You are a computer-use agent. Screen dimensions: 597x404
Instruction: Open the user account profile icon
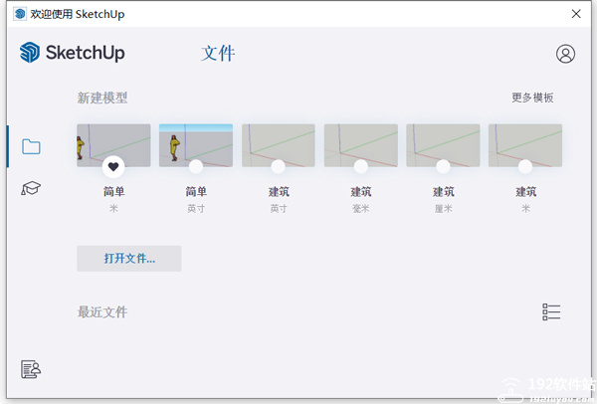565,54
